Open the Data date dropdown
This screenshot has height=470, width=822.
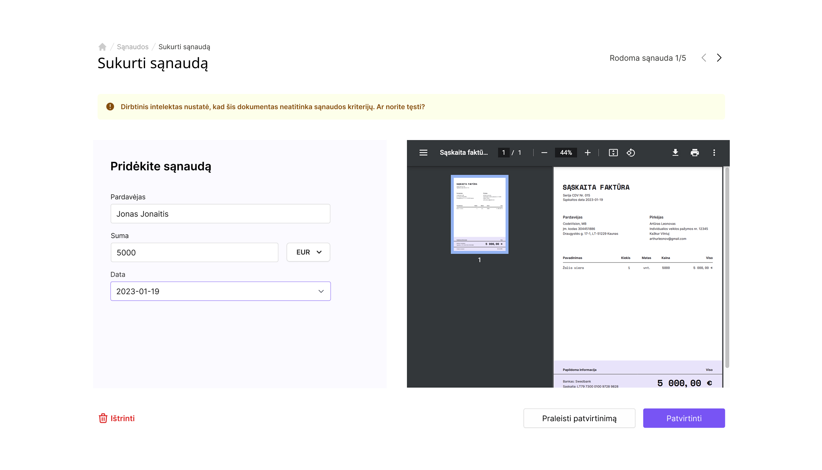pos(220,291)
